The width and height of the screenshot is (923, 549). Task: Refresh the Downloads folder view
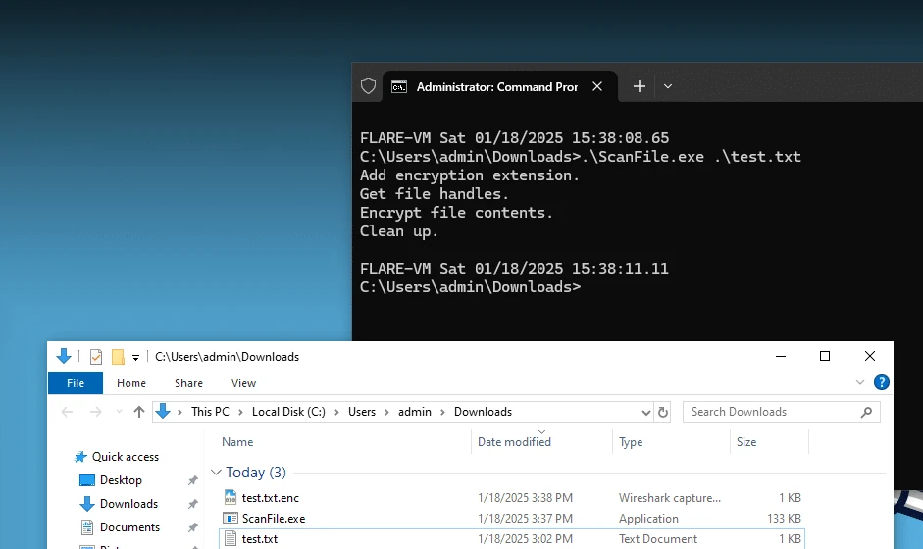663,412
